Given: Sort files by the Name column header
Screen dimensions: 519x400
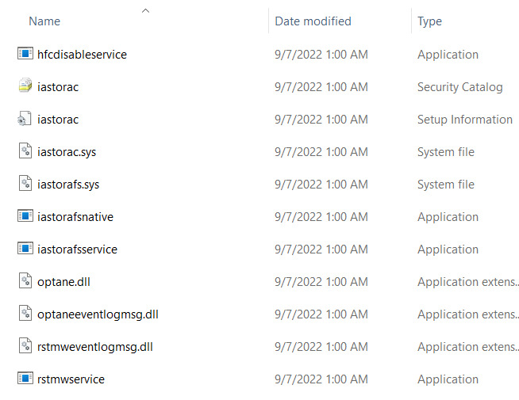Looking at the screenshot, I should coord(44,21).
